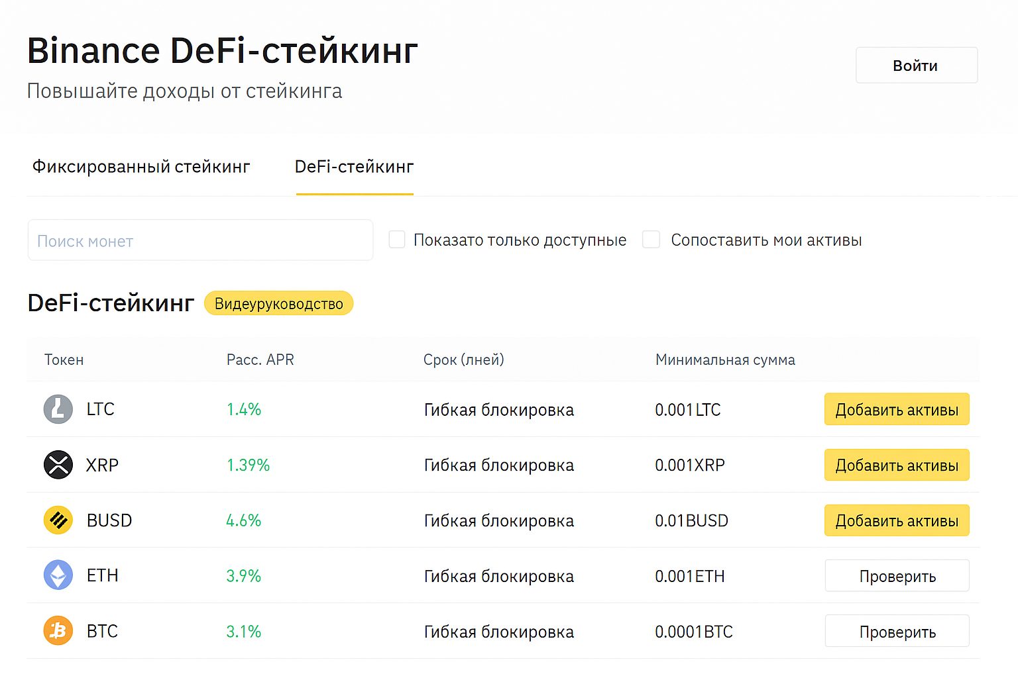
Task: Click the Ethereum diamond logo in the ETH row
Action: 58,575
